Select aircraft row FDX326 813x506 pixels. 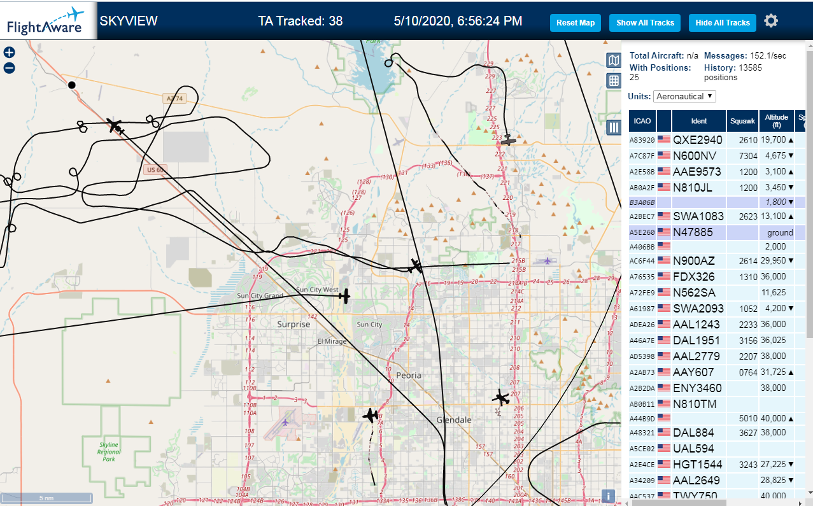click(717, 277)
